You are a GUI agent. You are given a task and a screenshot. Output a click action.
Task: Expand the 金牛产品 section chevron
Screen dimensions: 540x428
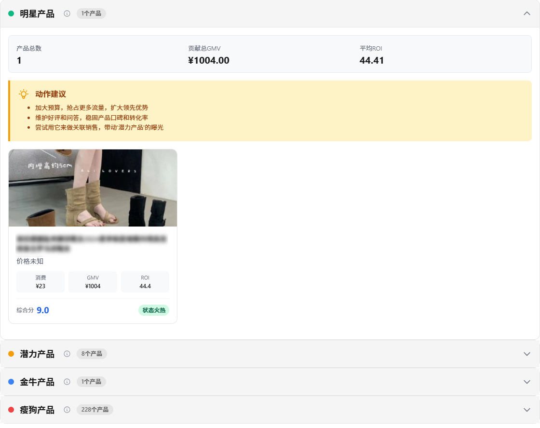click(x=526, y=382)
